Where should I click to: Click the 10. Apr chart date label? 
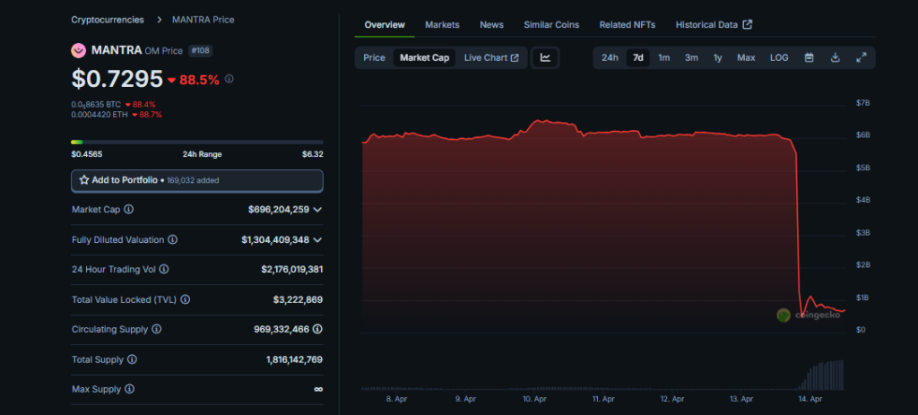pyautogui.click(x=534, y=399)
